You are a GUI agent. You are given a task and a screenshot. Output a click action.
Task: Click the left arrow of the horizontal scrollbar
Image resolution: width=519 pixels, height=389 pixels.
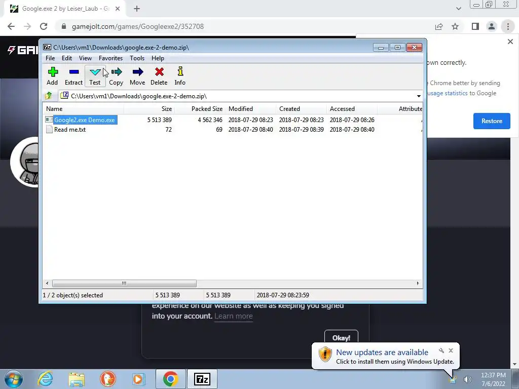click(x=47, y=284)
